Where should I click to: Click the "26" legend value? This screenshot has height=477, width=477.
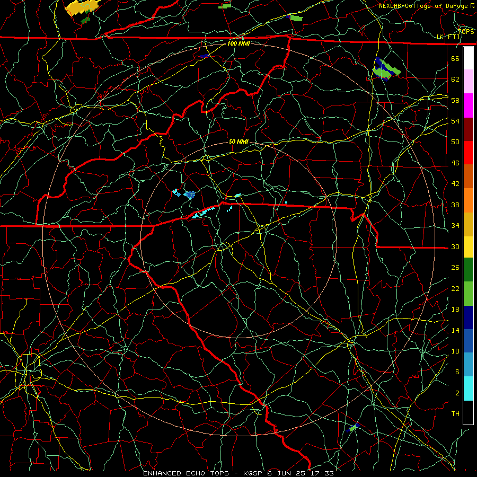tap(455, 268)
